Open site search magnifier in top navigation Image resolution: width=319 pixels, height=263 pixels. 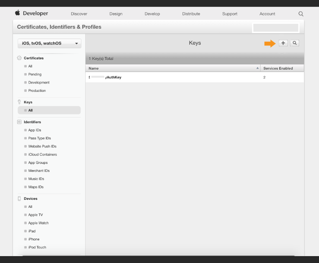coord(301,14)
